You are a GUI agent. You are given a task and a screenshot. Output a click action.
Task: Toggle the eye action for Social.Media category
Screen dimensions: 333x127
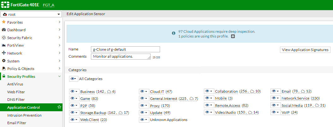click(x=276, y=106)
